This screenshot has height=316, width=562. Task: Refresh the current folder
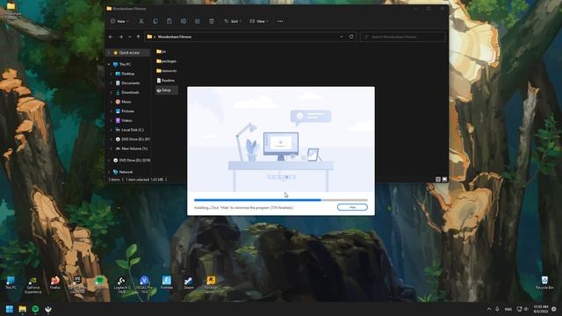coord(351,37)
